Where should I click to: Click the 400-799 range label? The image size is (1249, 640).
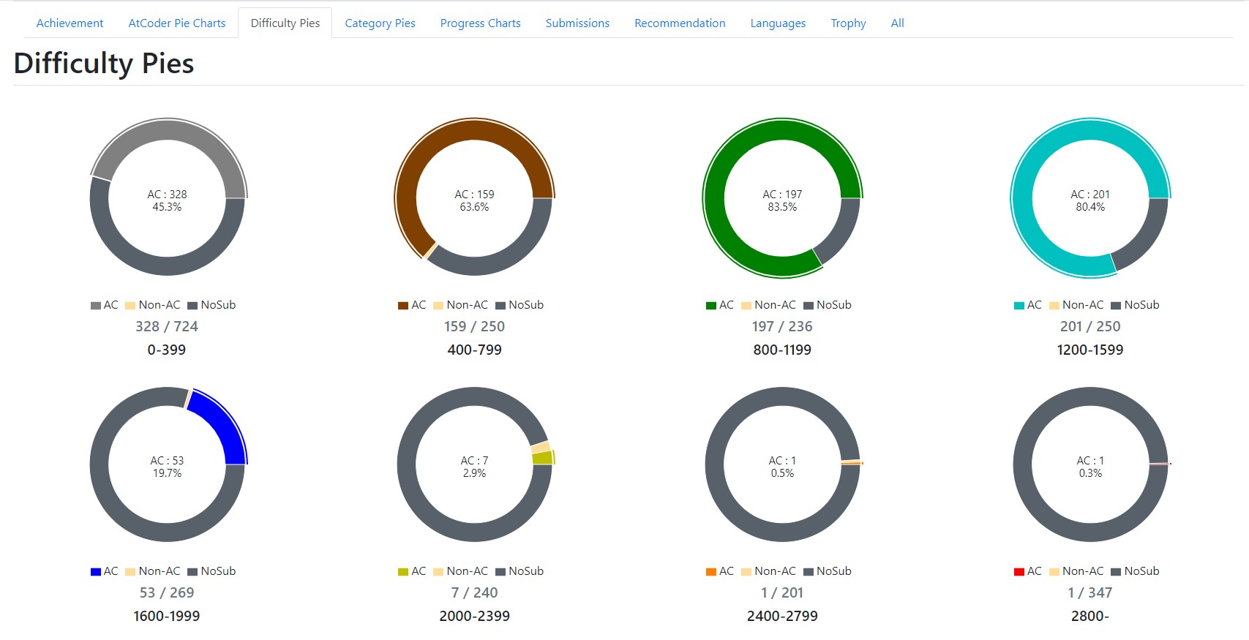pyautogui.click(x=475, y=350)
